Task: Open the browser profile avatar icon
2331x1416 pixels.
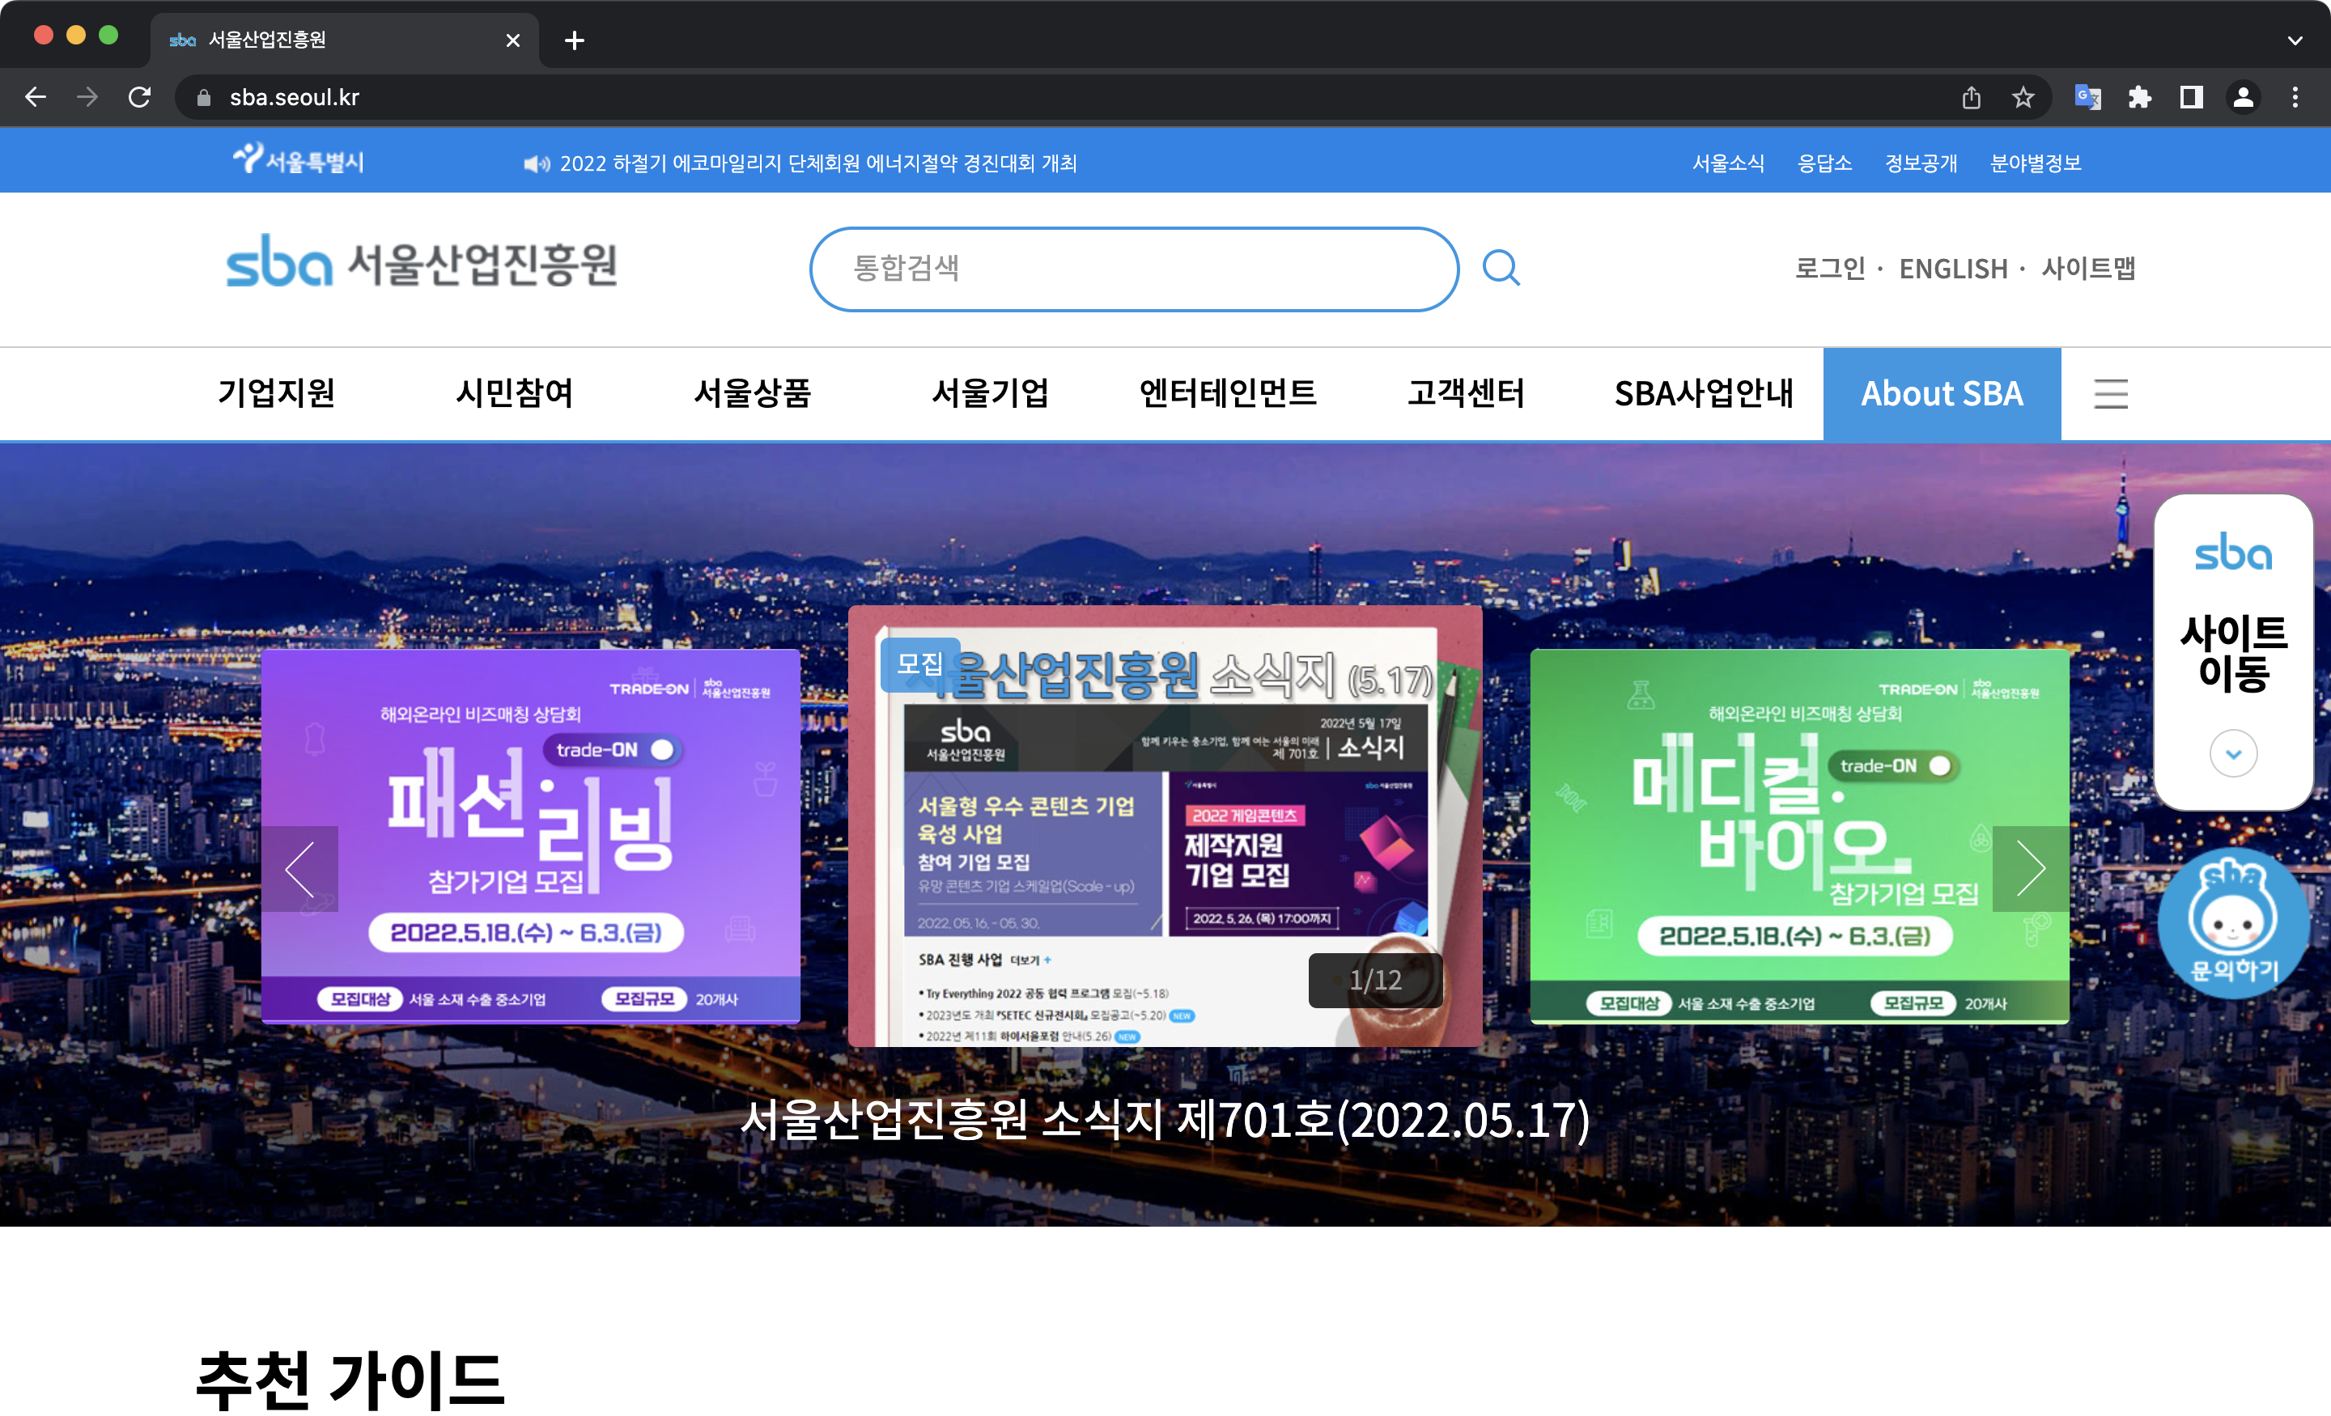Action: pos(2244,96)
